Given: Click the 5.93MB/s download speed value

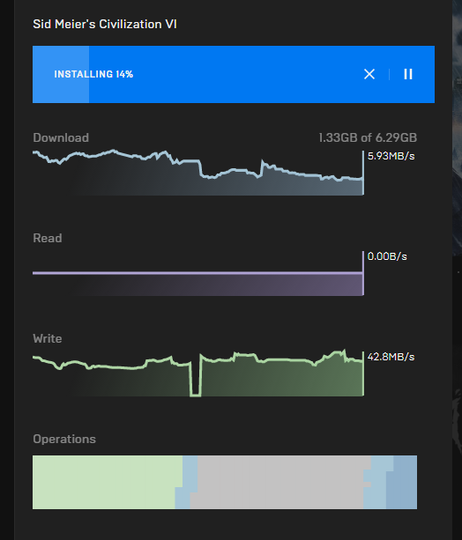Looking at the screenshot, I should pos(391,156).
